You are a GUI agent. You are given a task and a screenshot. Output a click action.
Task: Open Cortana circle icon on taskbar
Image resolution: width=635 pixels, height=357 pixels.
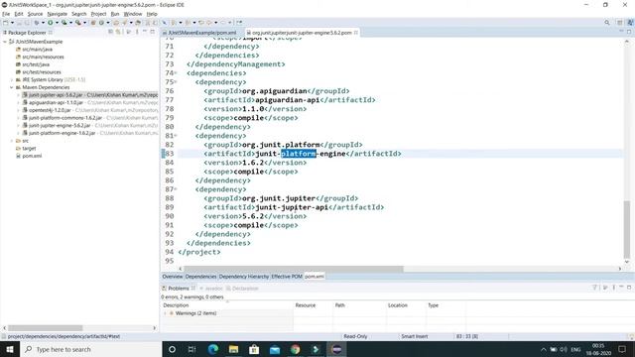click(x=172, y=349)
